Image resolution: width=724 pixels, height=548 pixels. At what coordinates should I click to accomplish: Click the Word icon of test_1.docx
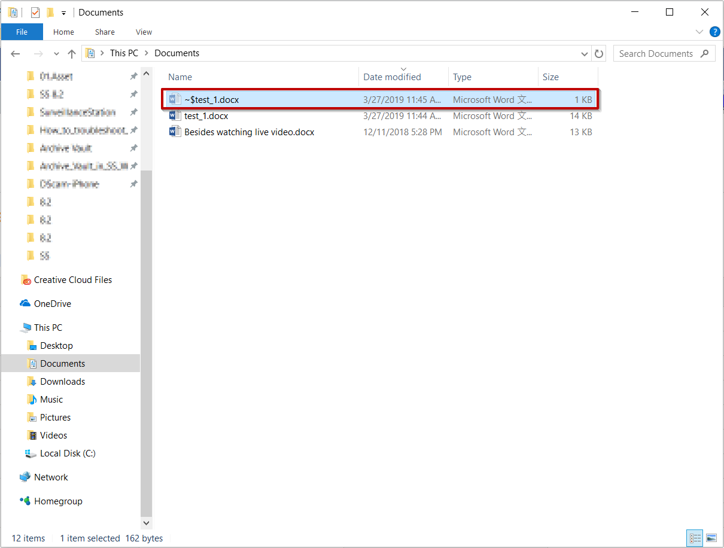(175, 116)
